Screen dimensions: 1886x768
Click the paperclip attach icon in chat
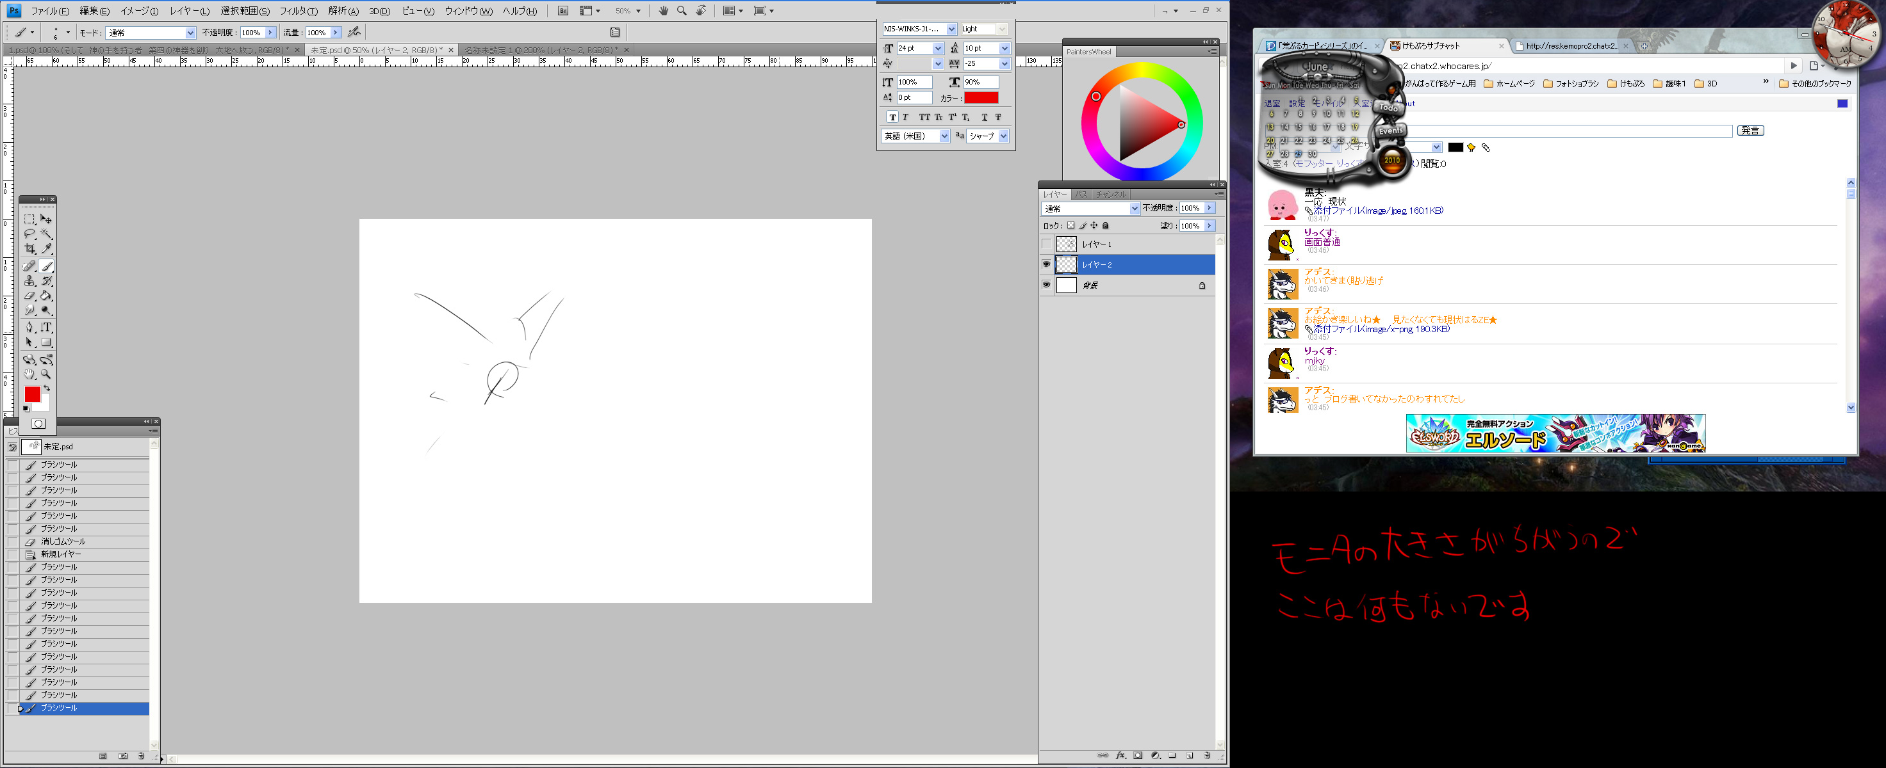(x=1486, y=148)
